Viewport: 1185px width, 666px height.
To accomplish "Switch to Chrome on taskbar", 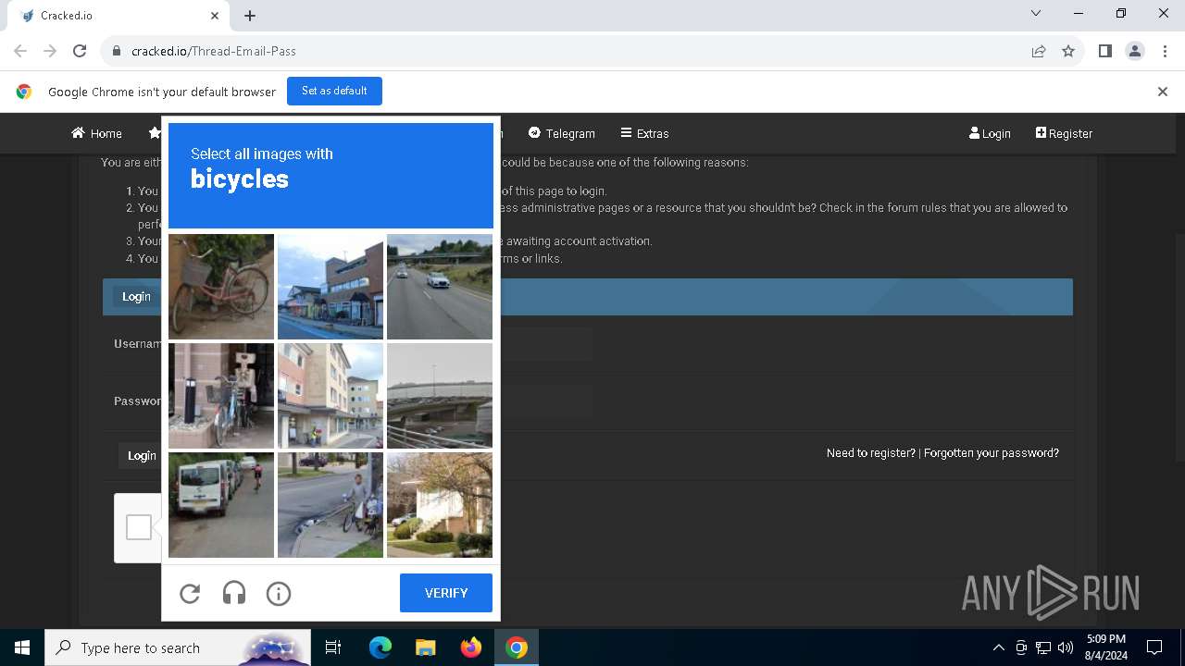I will [x=517, y=647].
